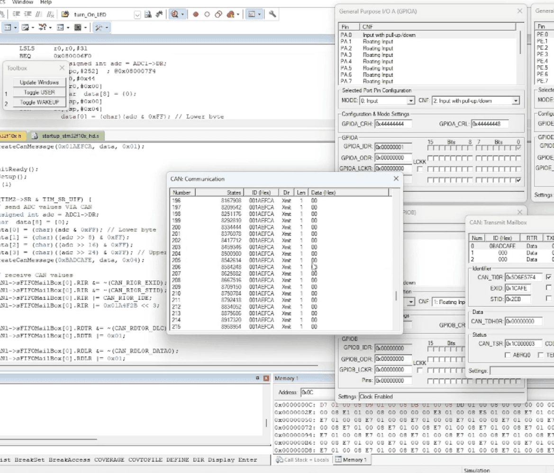Screen dimensions: 554x473
Task: Insert a breakpoint with the red circle icon
Action: coord(195,14)
